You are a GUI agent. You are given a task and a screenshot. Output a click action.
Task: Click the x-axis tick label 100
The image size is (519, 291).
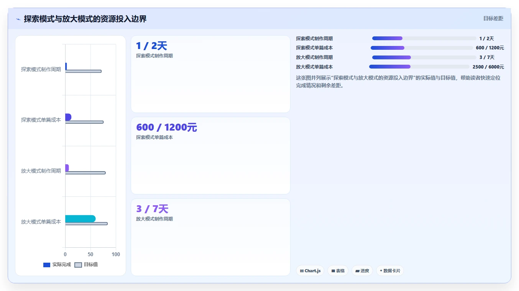116,254
